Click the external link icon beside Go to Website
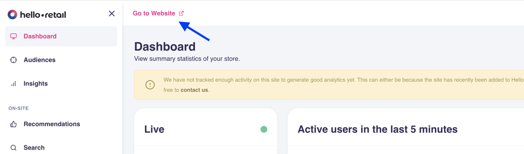The image size is (524, 154). pos(181,13)
